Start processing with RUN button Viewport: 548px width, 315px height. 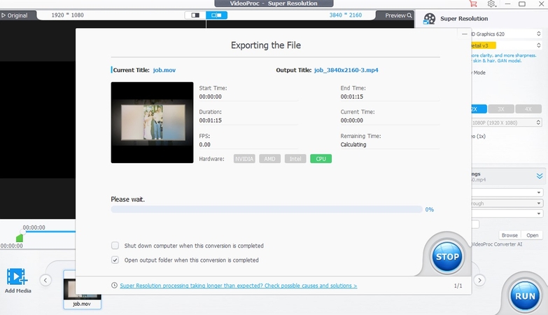click(x=525, y=296)
